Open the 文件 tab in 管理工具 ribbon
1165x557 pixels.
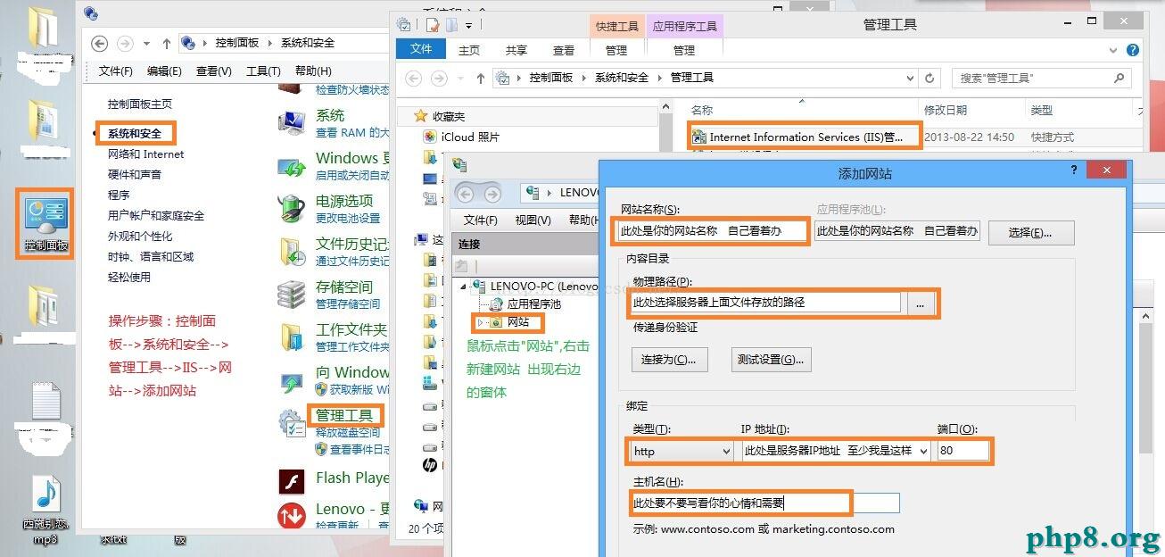click(420, 50)
